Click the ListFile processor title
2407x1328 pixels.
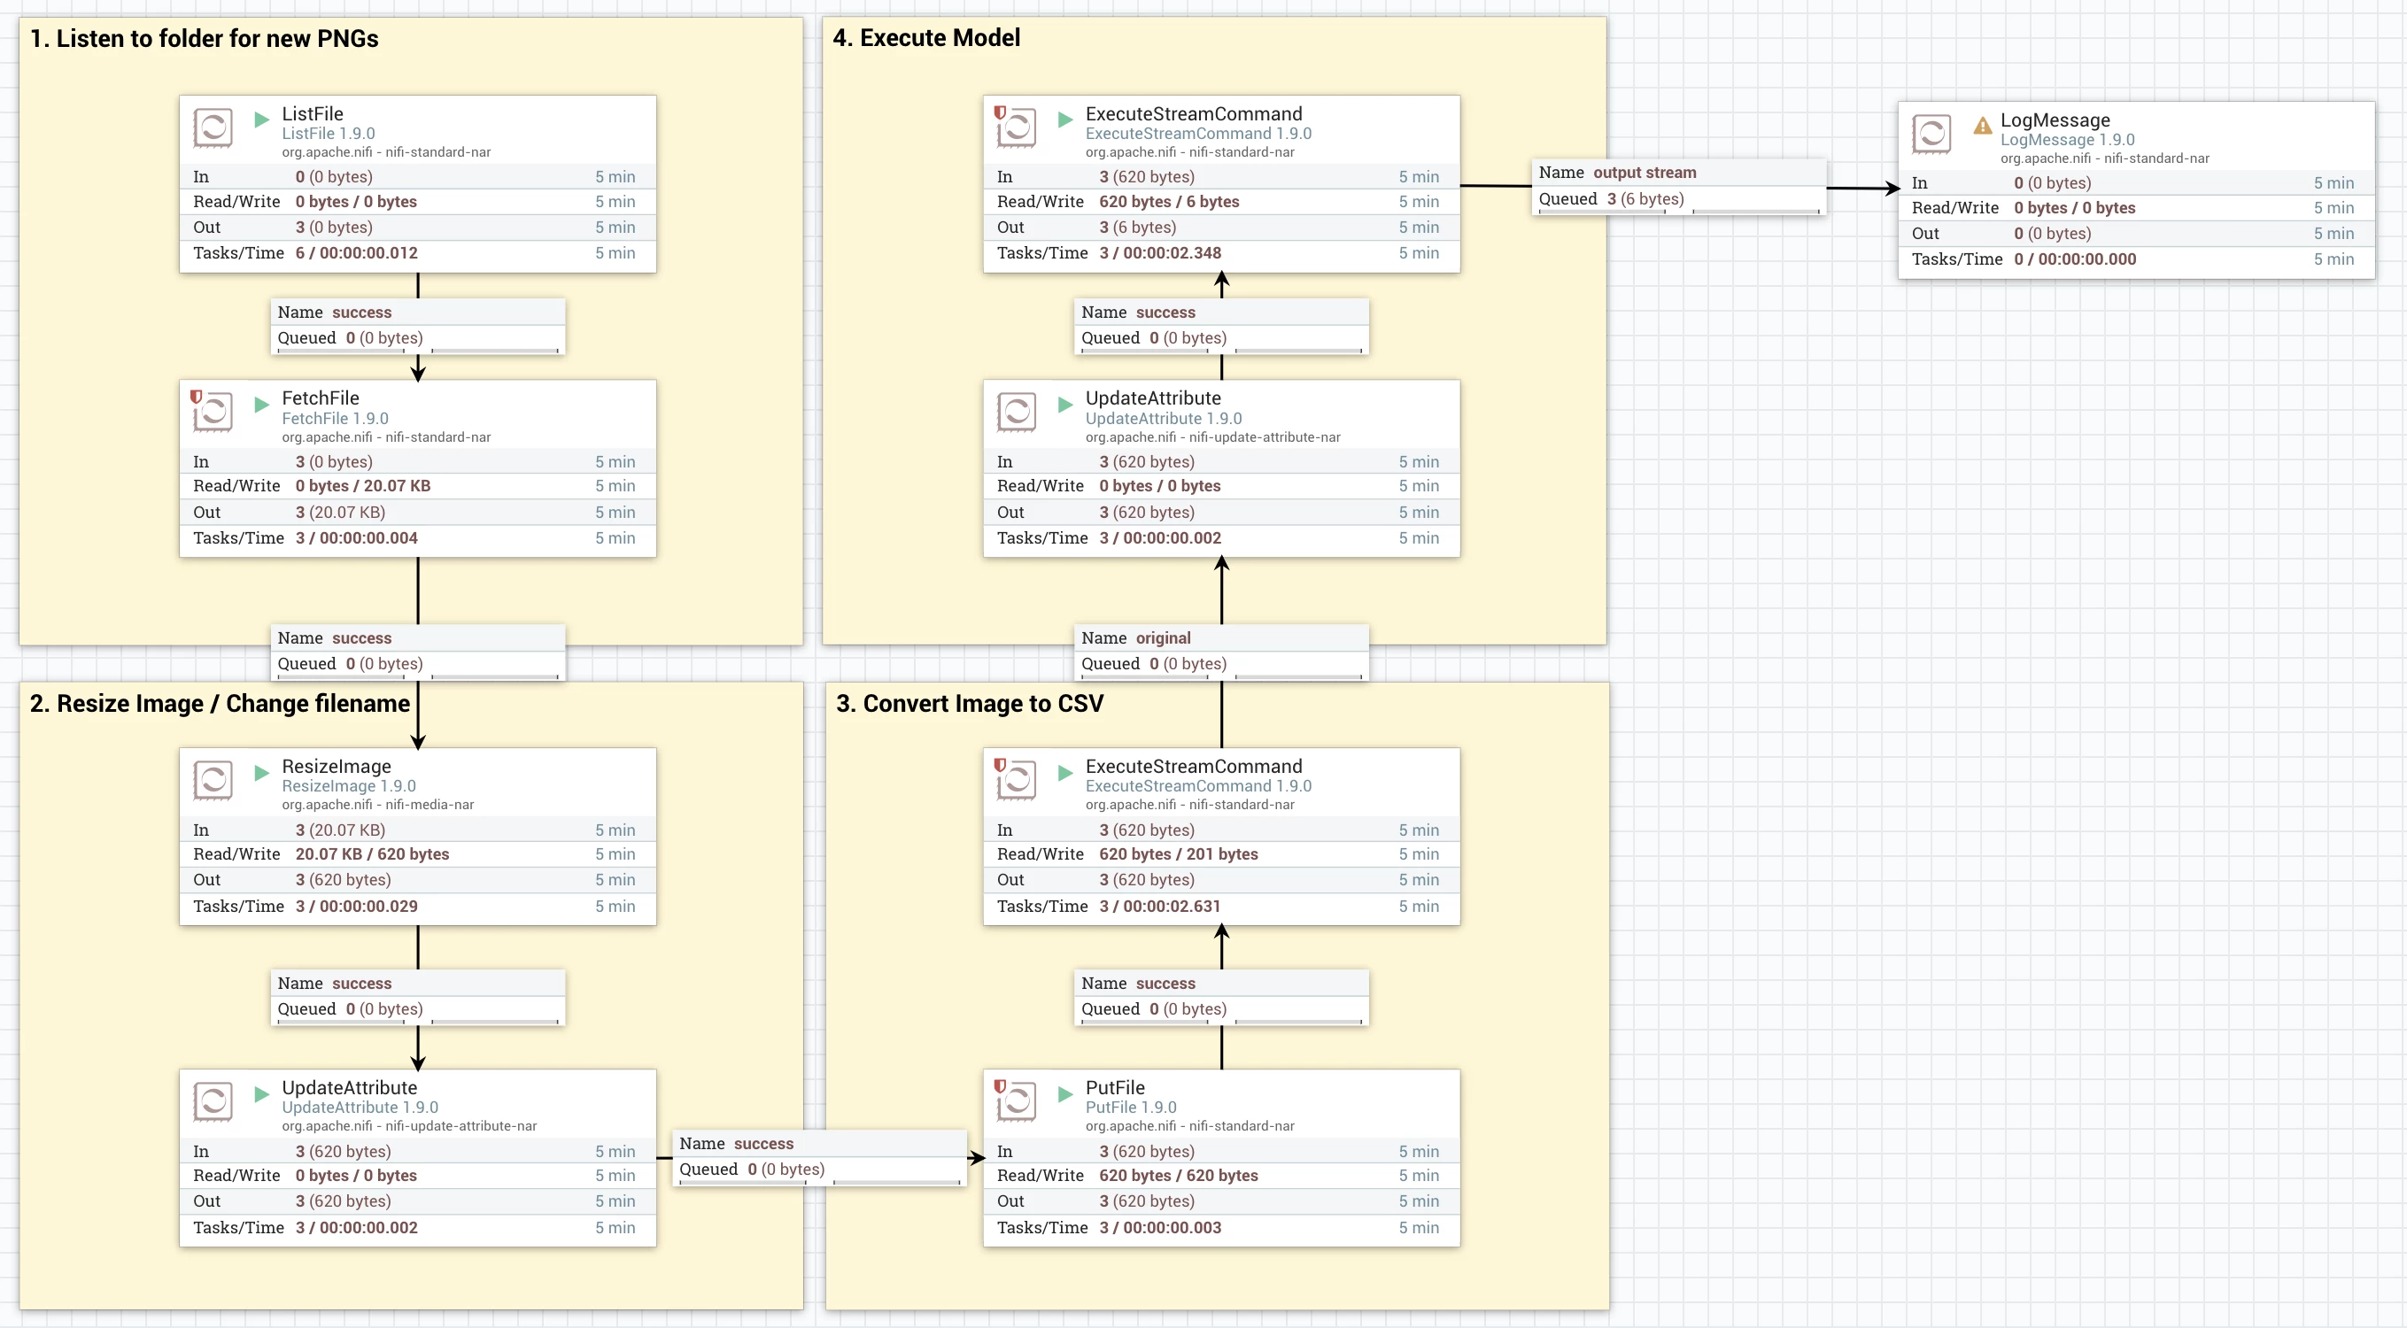(312, 114)
